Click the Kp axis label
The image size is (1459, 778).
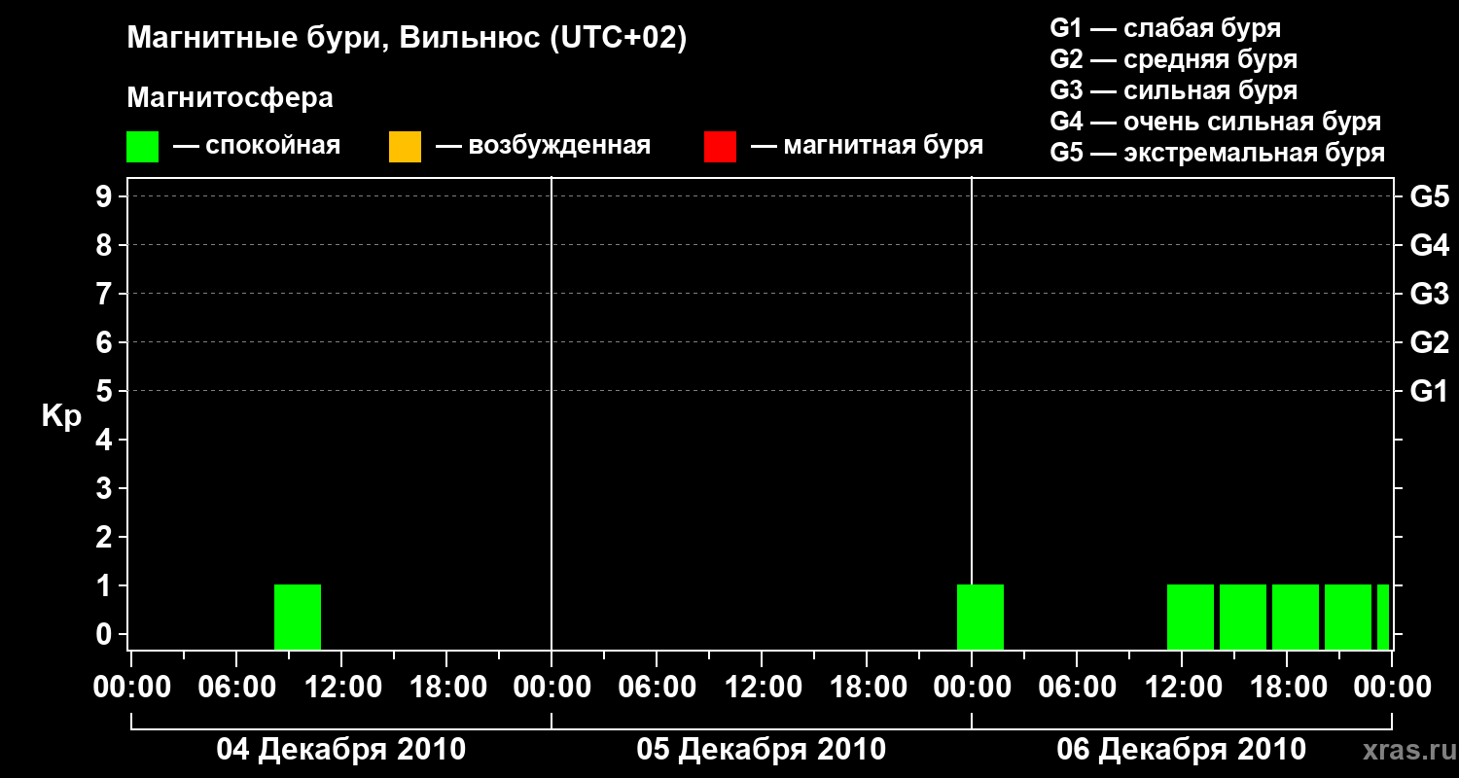pyautogui.click(x=61, y=416)
